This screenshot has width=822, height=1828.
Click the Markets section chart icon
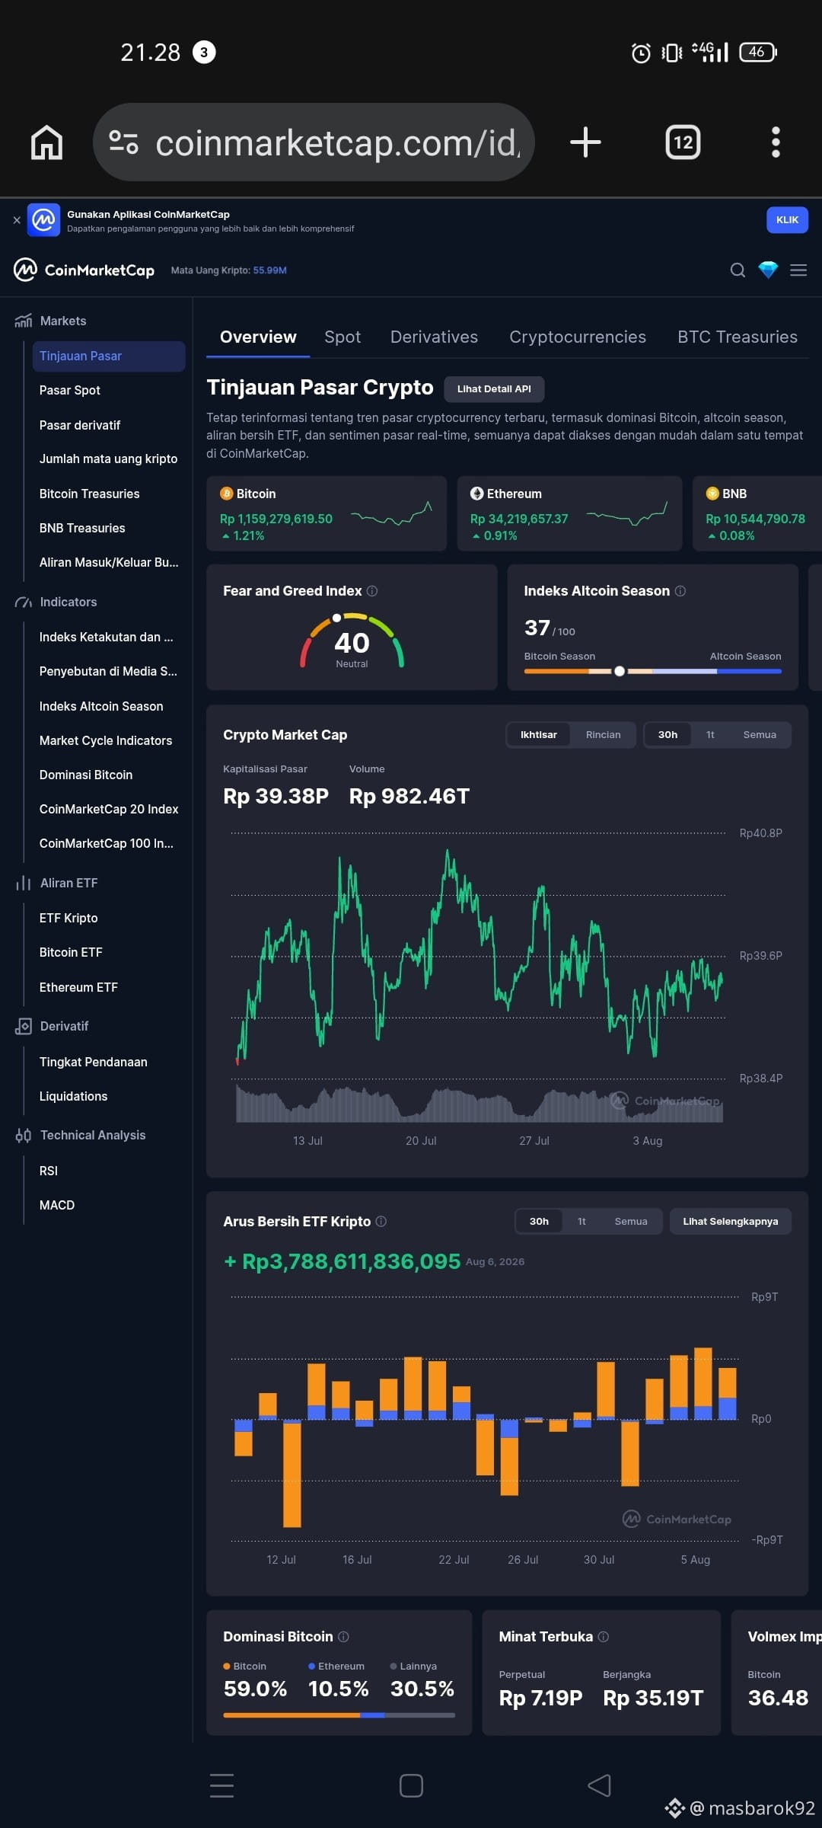tap(23, 321)
